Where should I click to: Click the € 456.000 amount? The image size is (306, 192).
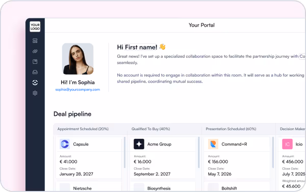(x=293, y=162)
